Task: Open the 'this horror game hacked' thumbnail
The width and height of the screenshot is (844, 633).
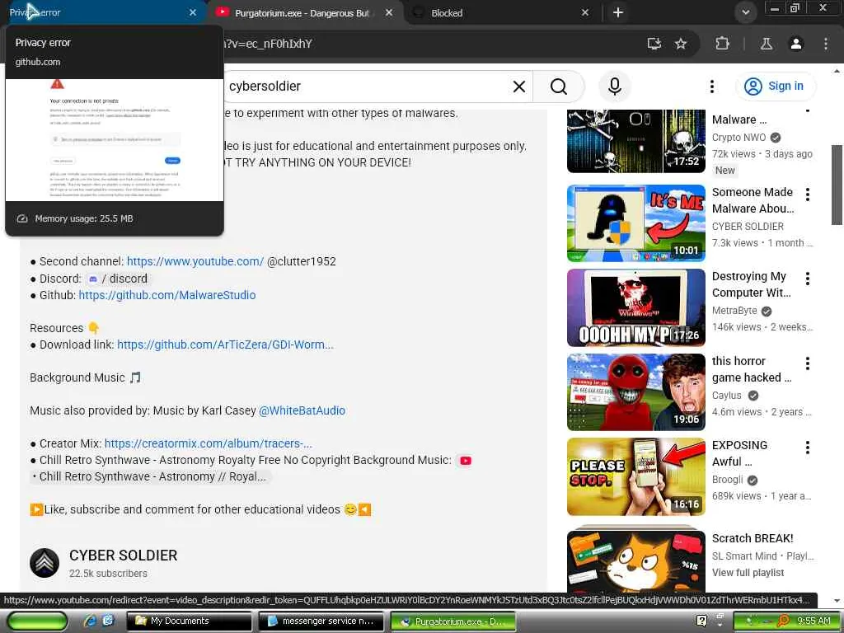Action: 635,392
